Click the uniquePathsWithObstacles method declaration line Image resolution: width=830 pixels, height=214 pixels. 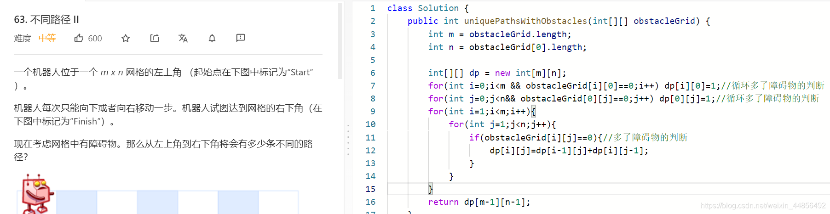(x=559, y=21)
